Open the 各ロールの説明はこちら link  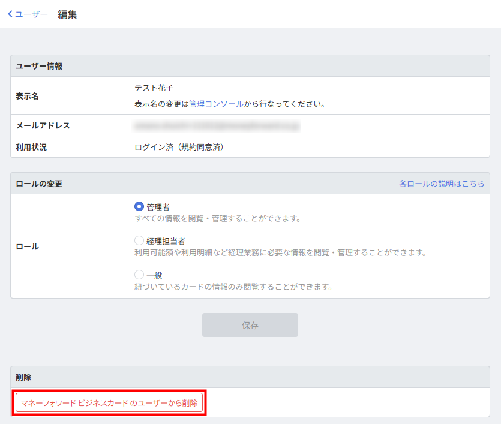tap(441, 184)
